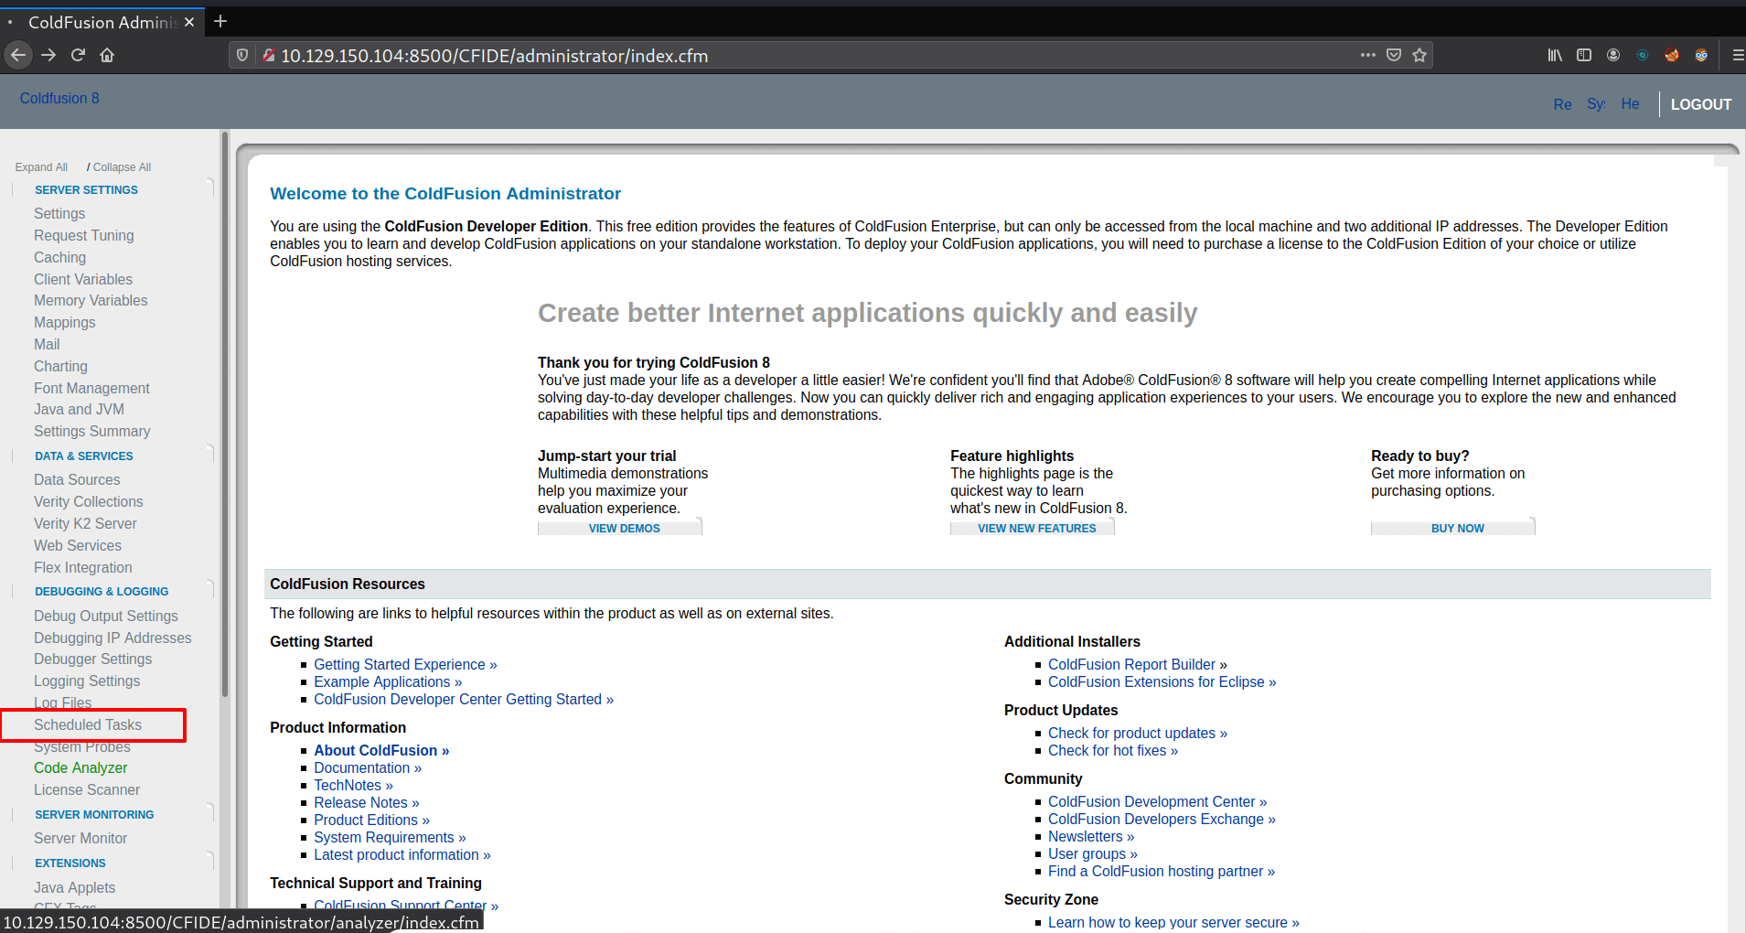Open the Firefox hamburger menu
Image resolution: width=1746 pixels, height=933 pixels.
1737,55
